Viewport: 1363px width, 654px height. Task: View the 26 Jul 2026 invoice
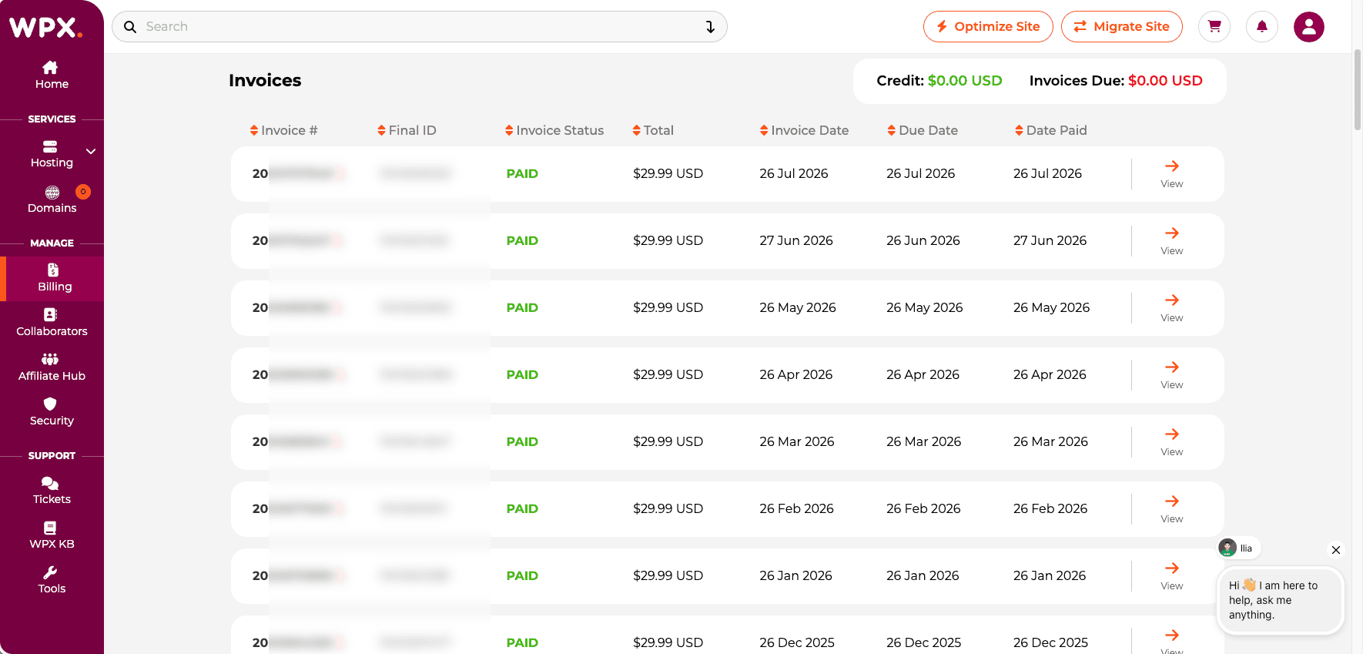[1172, 174]
